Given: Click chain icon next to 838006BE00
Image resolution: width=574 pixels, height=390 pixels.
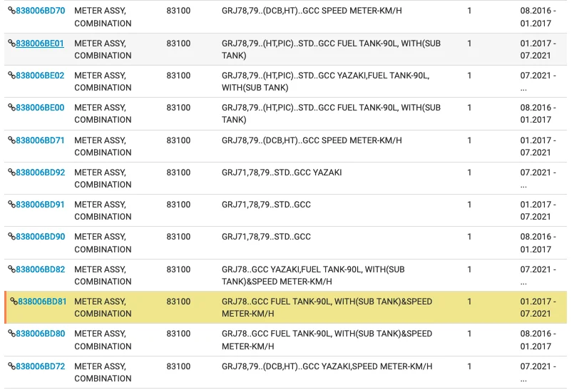Looking at the screenshot, I should tap(11, 108).
